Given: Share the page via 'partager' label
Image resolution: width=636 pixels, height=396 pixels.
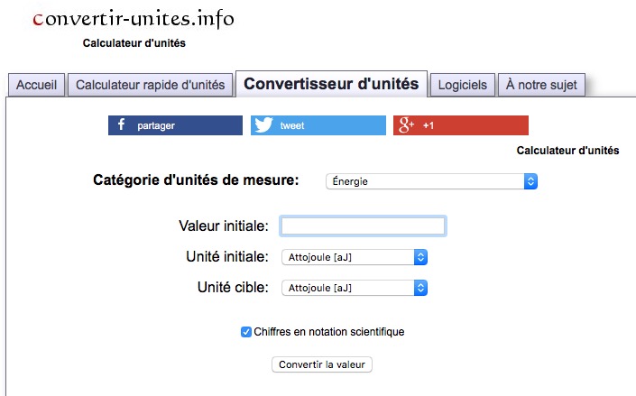Looking at the screenshot, I should click(x=156, y=126).
